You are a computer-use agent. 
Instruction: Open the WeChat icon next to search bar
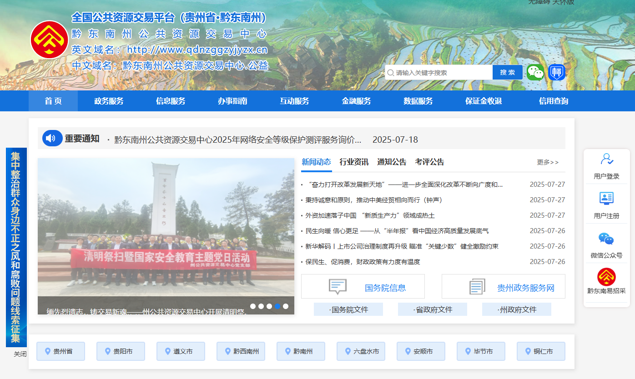pyautogui.click(x=535, y=72)
